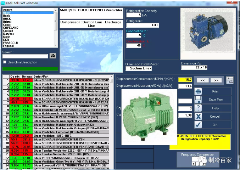Click the panel toggle icon beside arrow buttons
The width and height of the screenshot is (240, 170).
click(230, 80)
